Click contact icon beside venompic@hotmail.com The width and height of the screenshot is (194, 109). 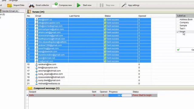[36, 71]
